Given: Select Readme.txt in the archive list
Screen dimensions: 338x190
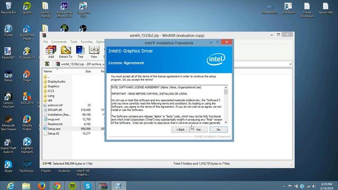Looking at the screenshot, I should click(x=55, y=124).
